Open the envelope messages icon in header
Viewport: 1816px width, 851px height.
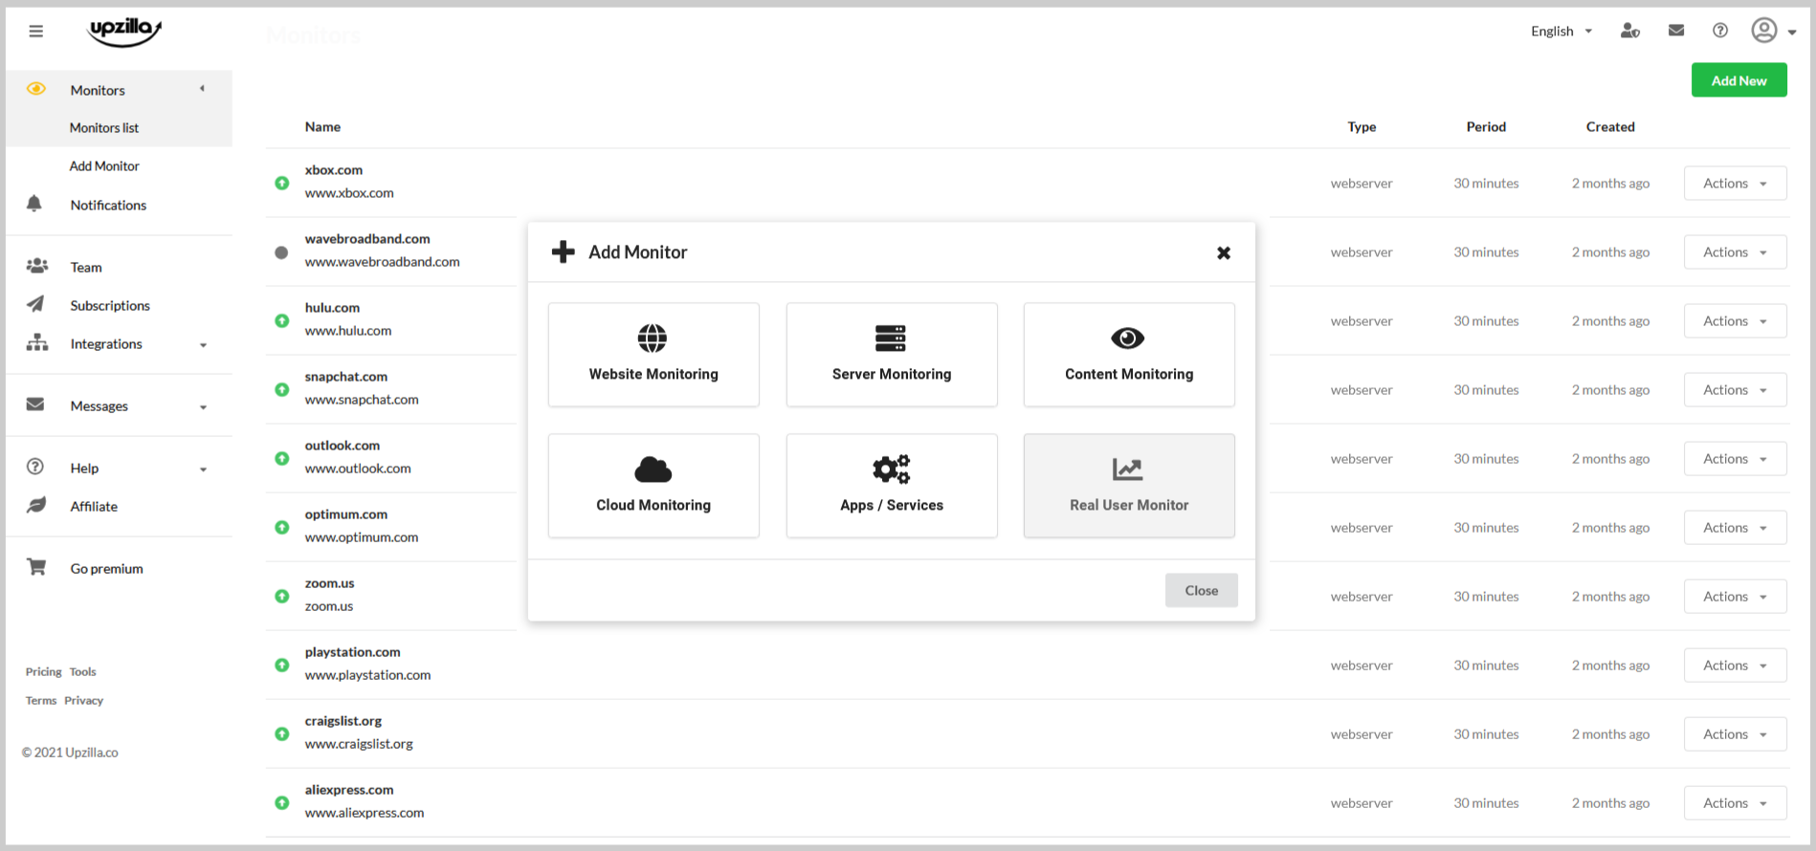tap(1676, 31)
